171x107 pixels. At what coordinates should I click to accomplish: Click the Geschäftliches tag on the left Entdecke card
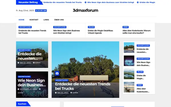point(24,50)
